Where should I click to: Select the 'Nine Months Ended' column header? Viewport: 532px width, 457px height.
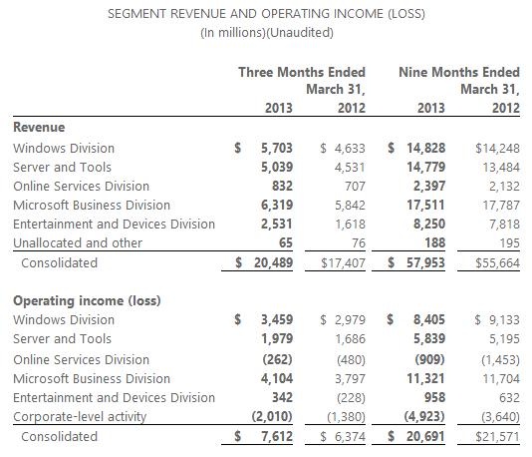[x=459, y=73]
